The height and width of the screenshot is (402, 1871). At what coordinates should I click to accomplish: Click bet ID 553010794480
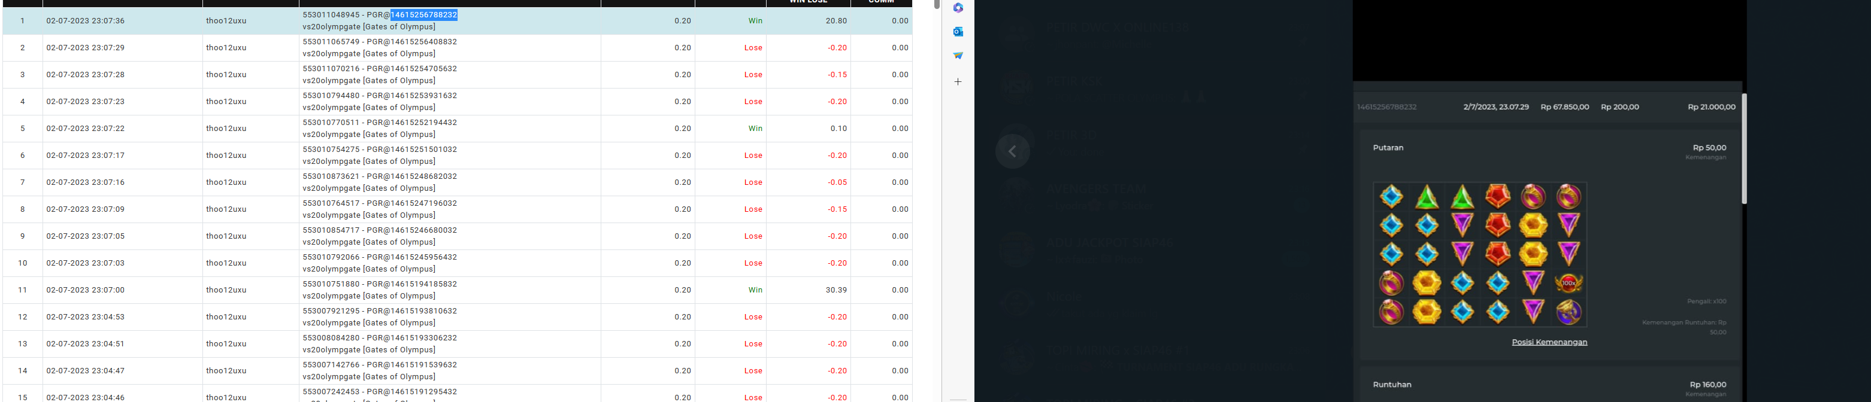coord(331,96)
